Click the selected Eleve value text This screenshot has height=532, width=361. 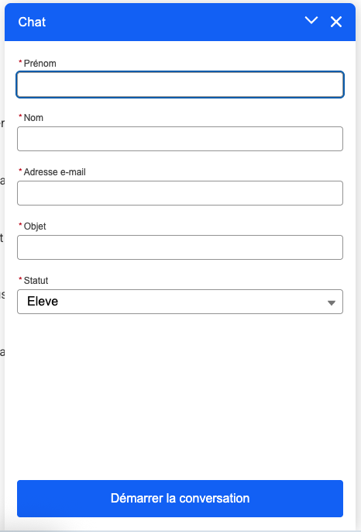click(x=43, y=301)
